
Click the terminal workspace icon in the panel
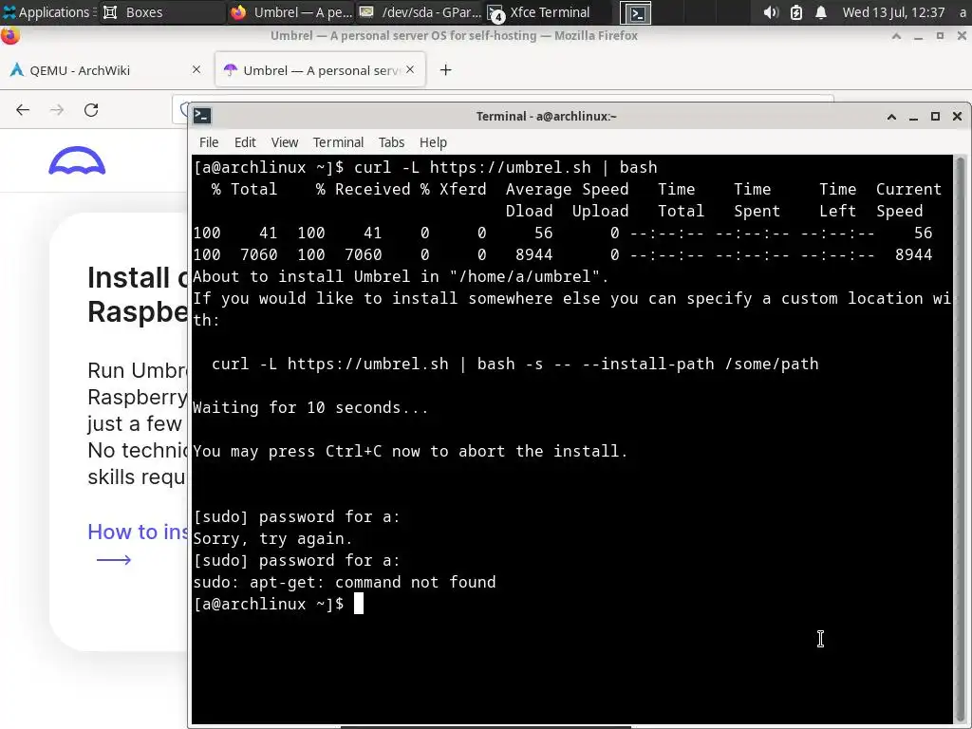click(636, 13)
